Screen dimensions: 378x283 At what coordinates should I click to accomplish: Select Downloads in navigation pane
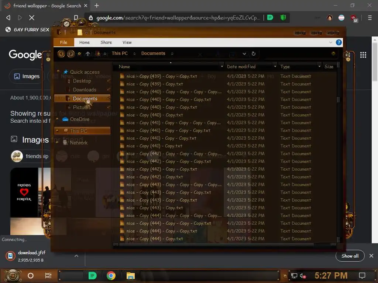click(x=85, y=90)
